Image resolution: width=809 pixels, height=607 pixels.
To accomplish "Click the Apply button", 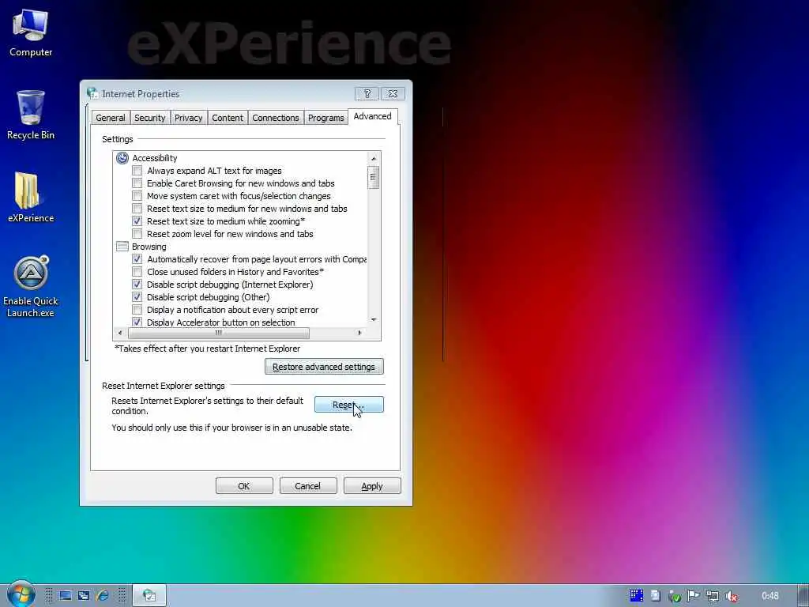I will click(x=372, y=486).
